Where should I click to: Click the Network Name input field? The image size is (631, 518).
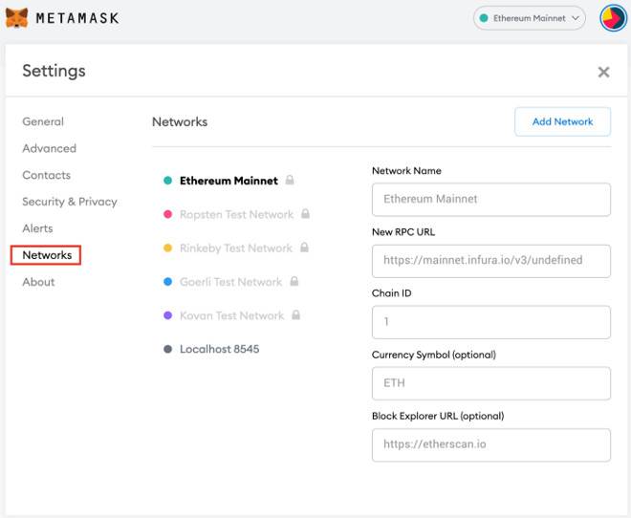491,200
